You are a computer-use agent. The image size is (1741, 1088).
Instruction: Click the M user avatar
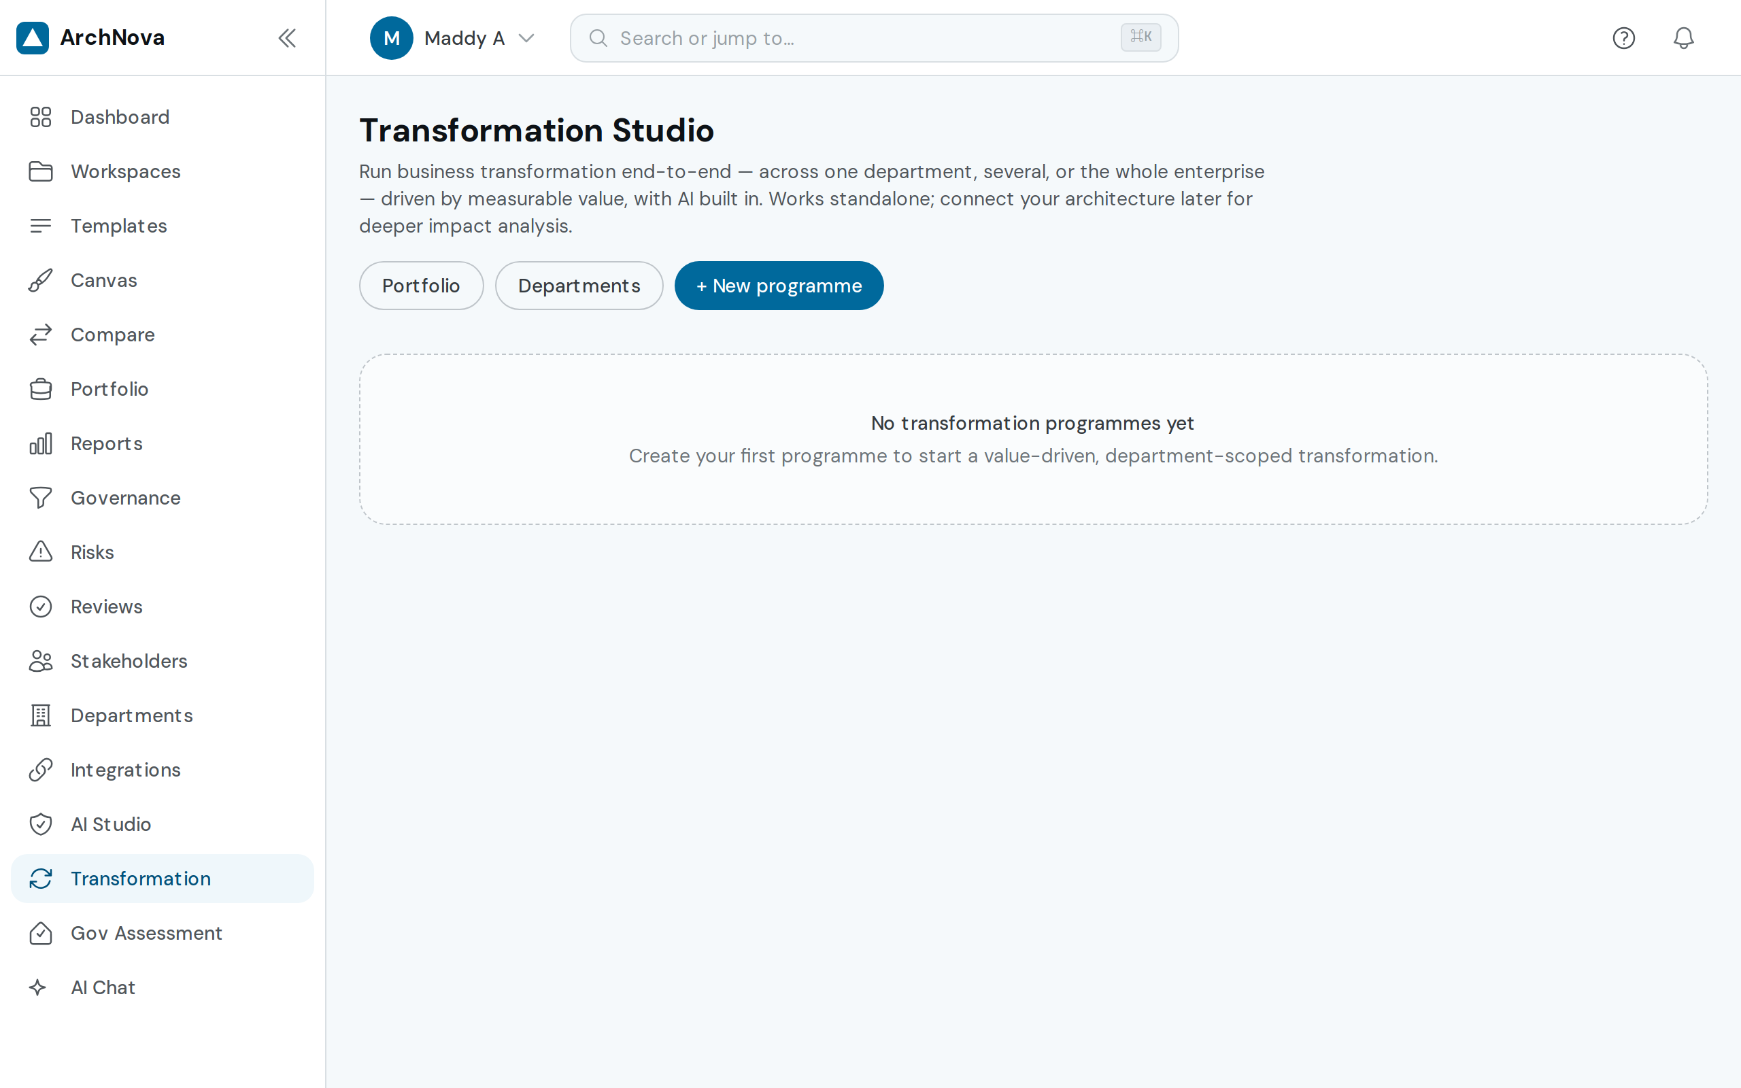pos(391,37)
